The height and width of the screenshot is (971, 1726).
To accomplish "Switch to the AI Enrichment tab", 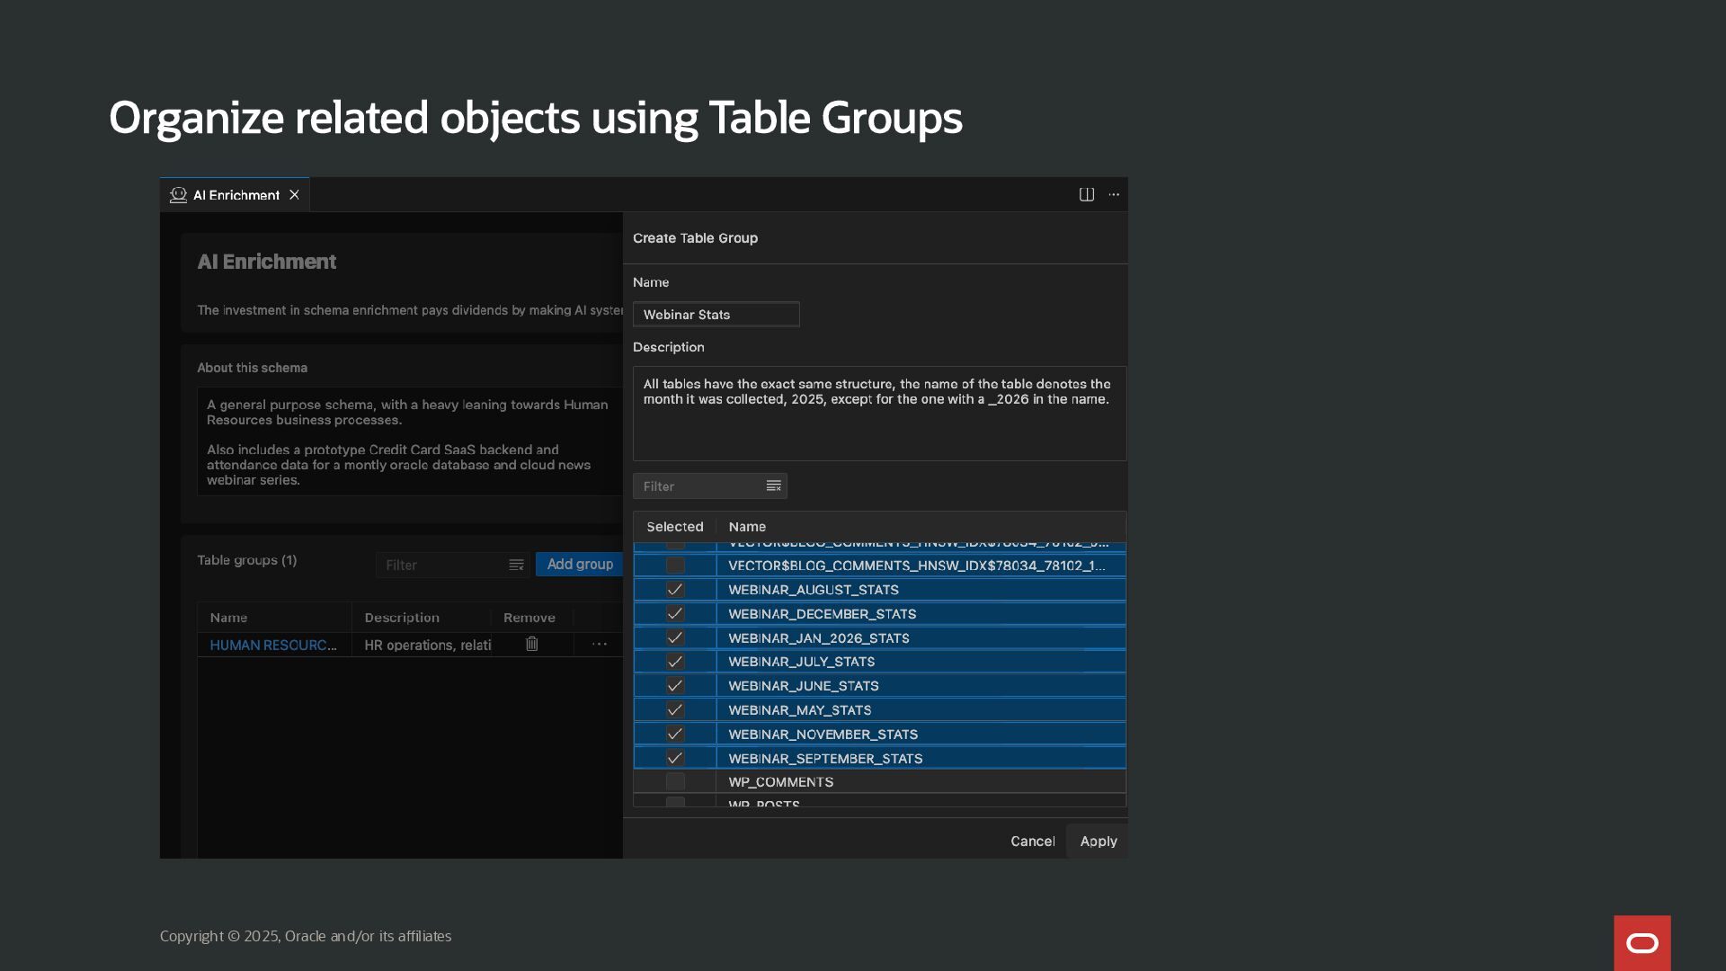I will [236, 194].
